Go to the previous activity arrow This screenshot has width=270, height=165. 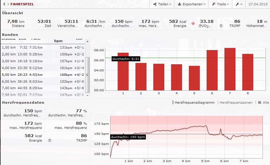pyautogui.click(x=4, y=4)
